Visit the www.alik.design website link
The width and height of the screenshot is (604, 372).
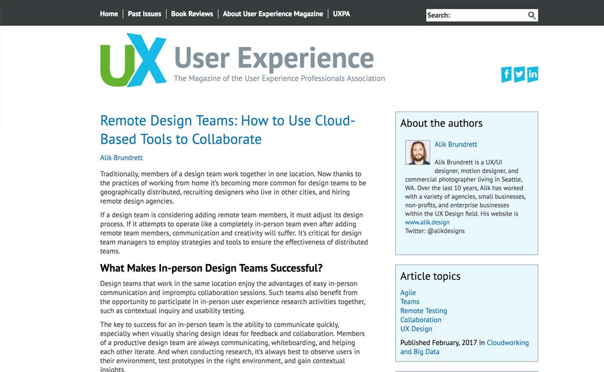point(427,222)
